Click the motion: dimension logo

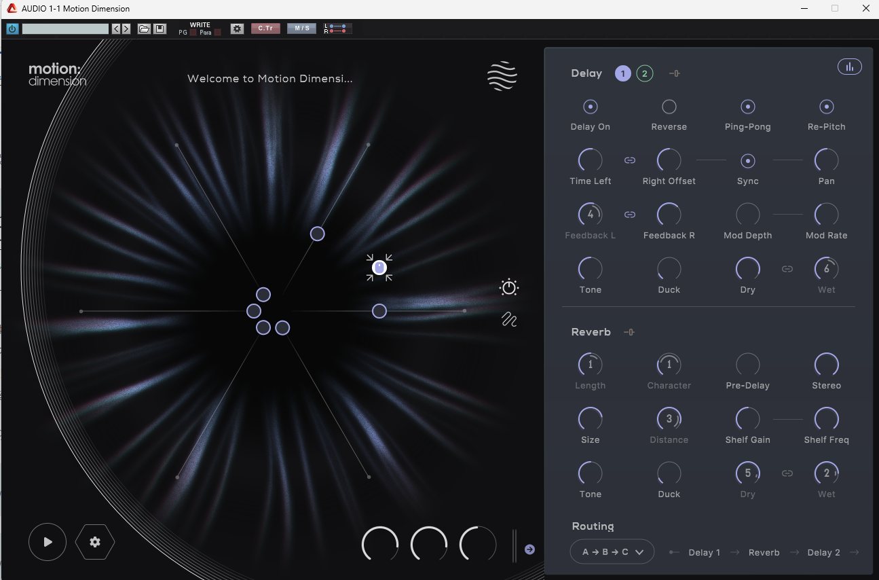pos(58,75)
